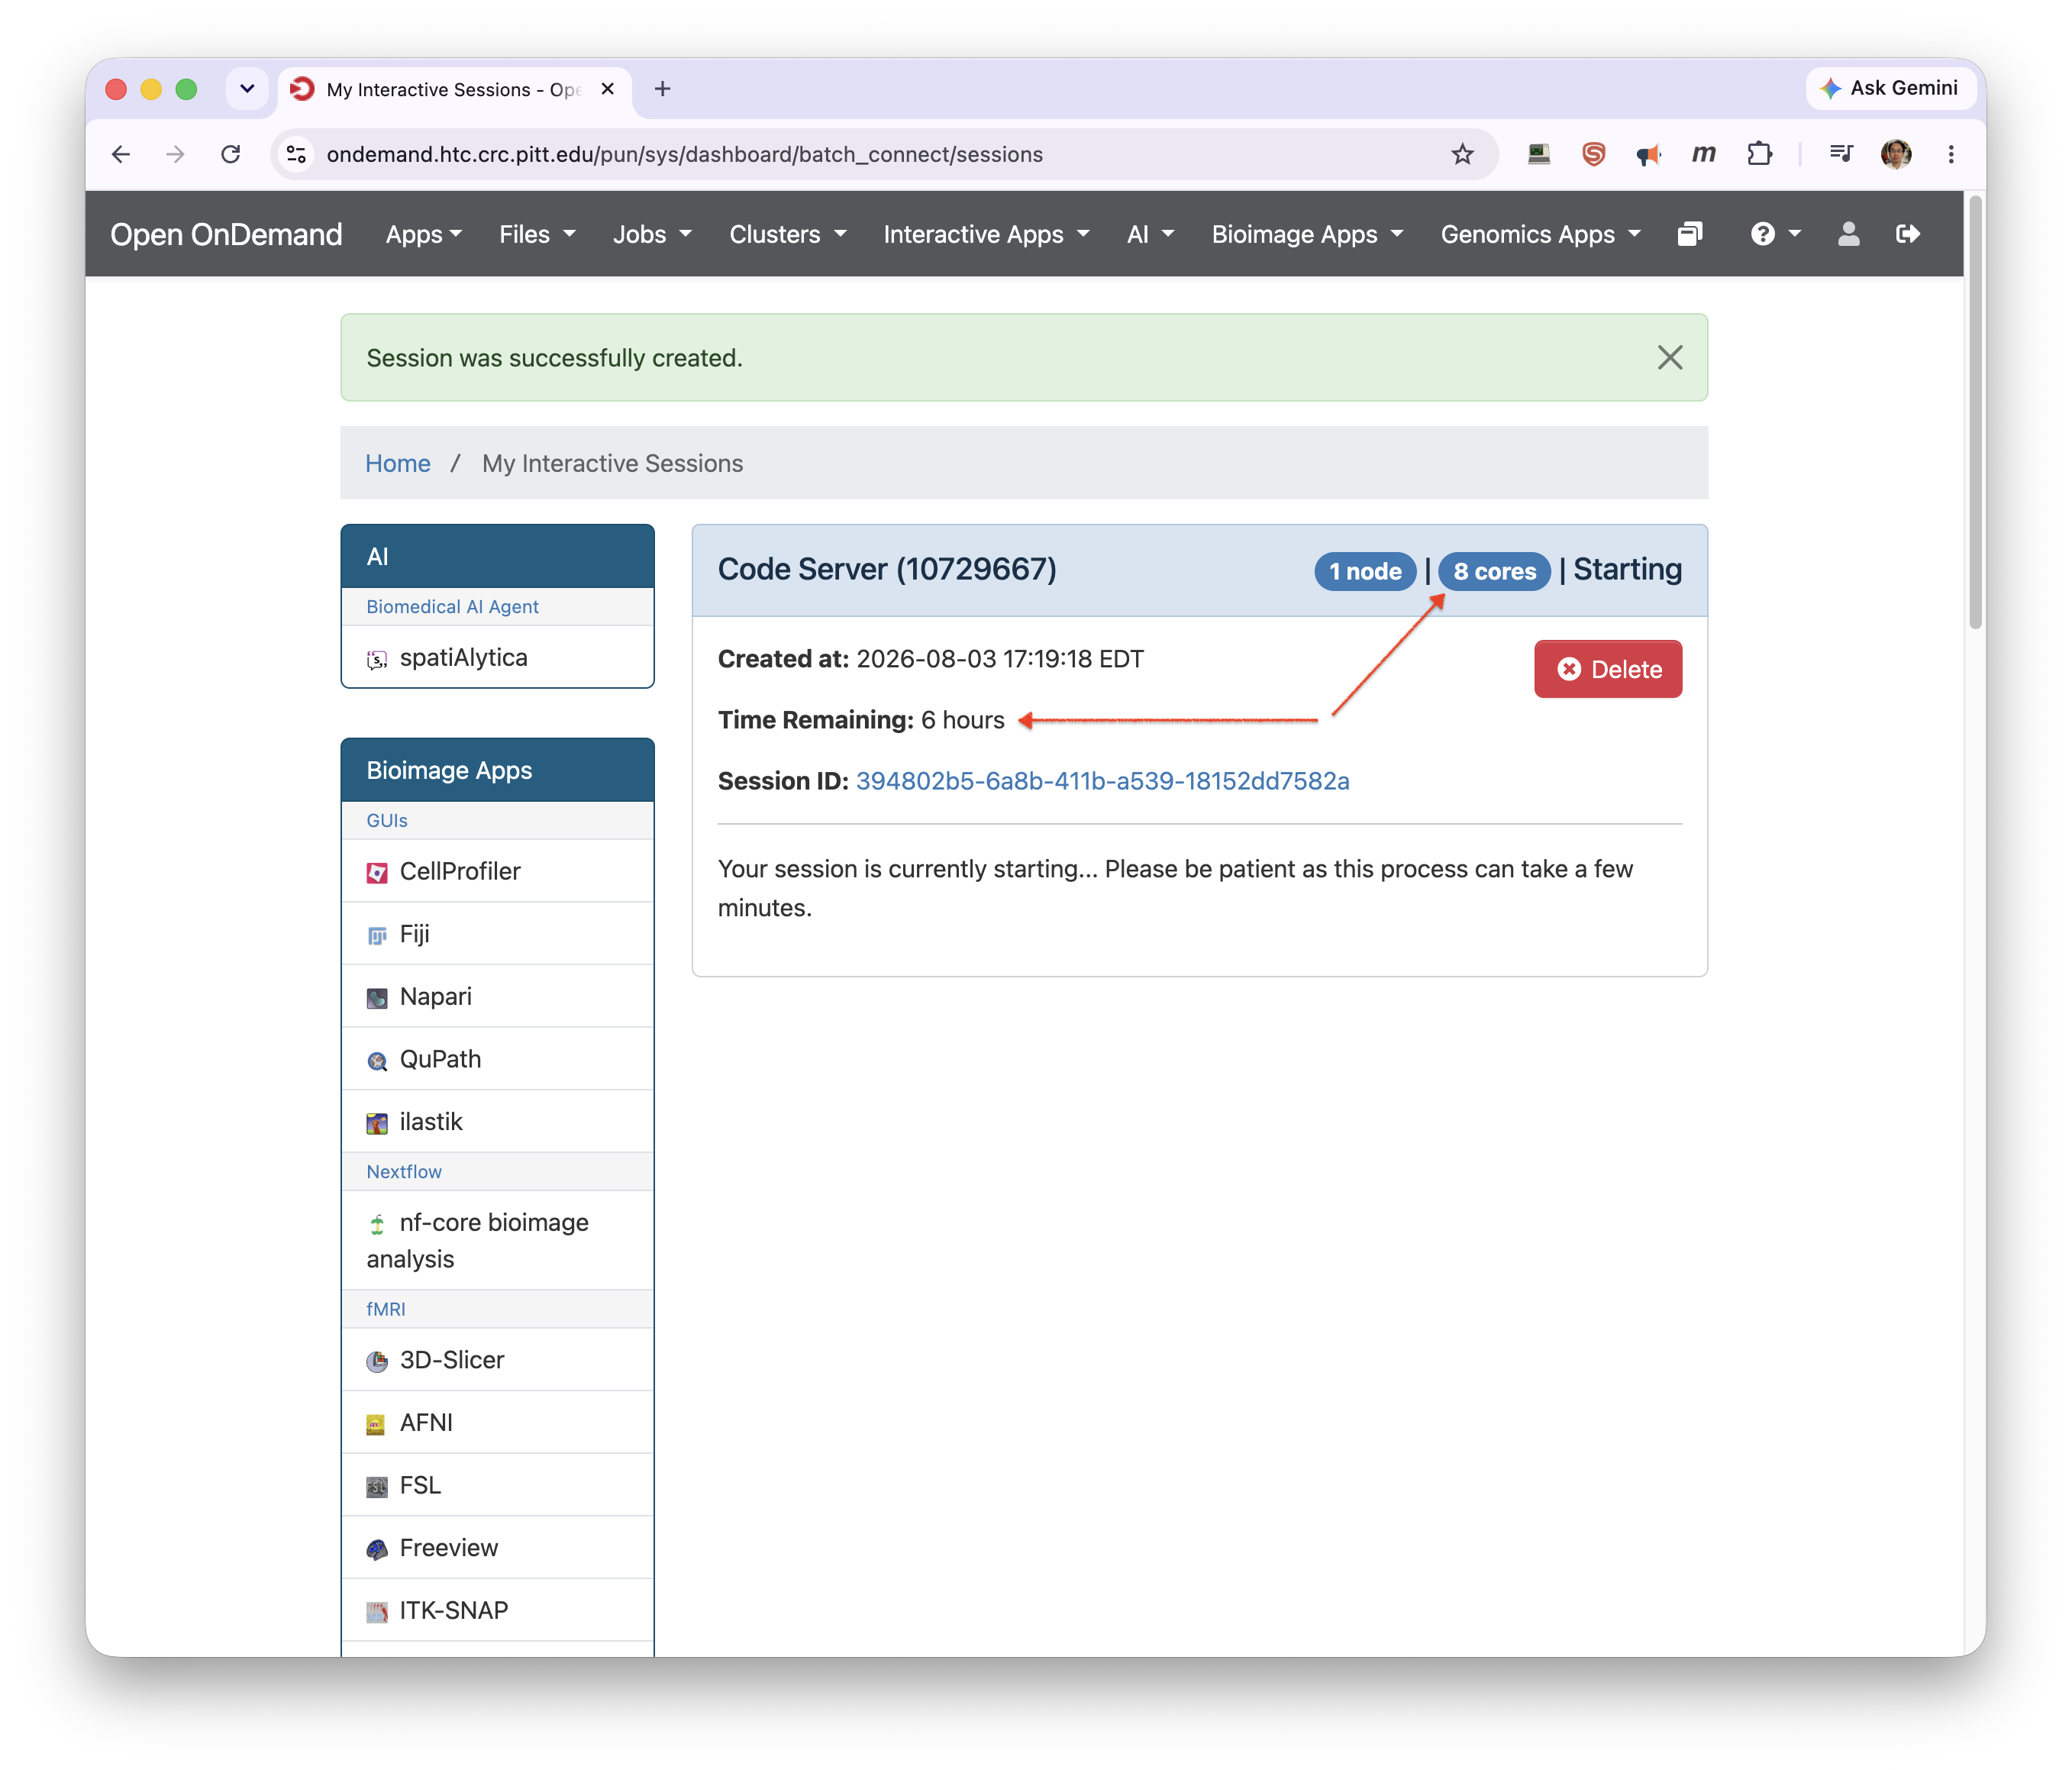The width and height of the screenshot is (2072, 1770).
Task: Open the italic m browser extension
Action: tap(1703, 154)
